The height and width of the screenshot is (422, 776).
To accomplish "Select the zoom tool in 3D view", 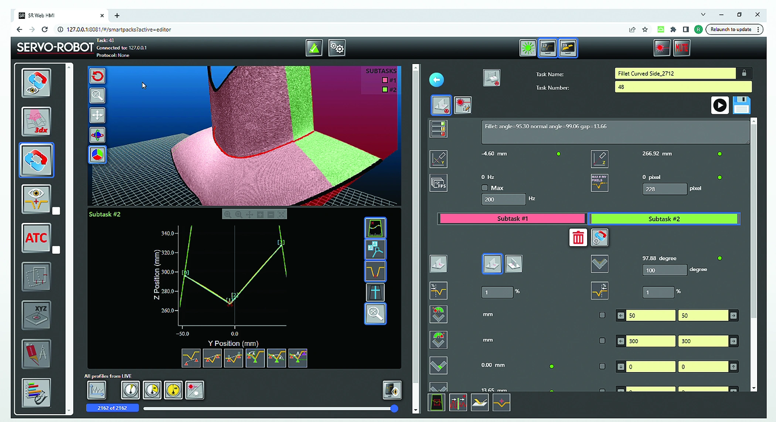I will click(98, 96).
